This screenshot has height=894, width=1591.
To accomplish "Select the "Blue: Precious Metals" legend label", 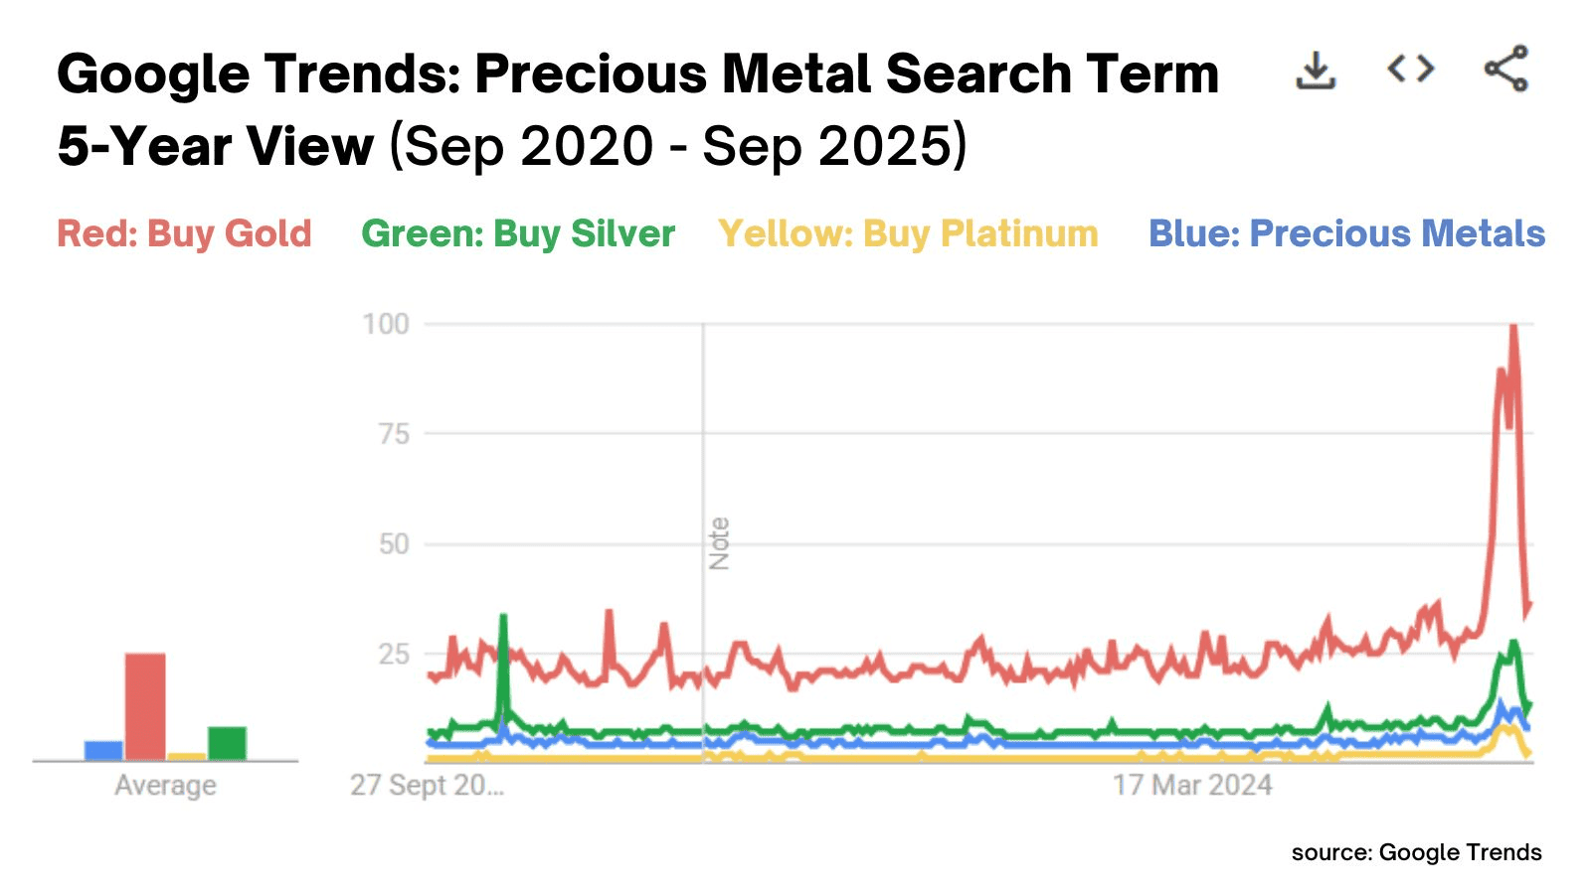I will (x=1346, y=233).
